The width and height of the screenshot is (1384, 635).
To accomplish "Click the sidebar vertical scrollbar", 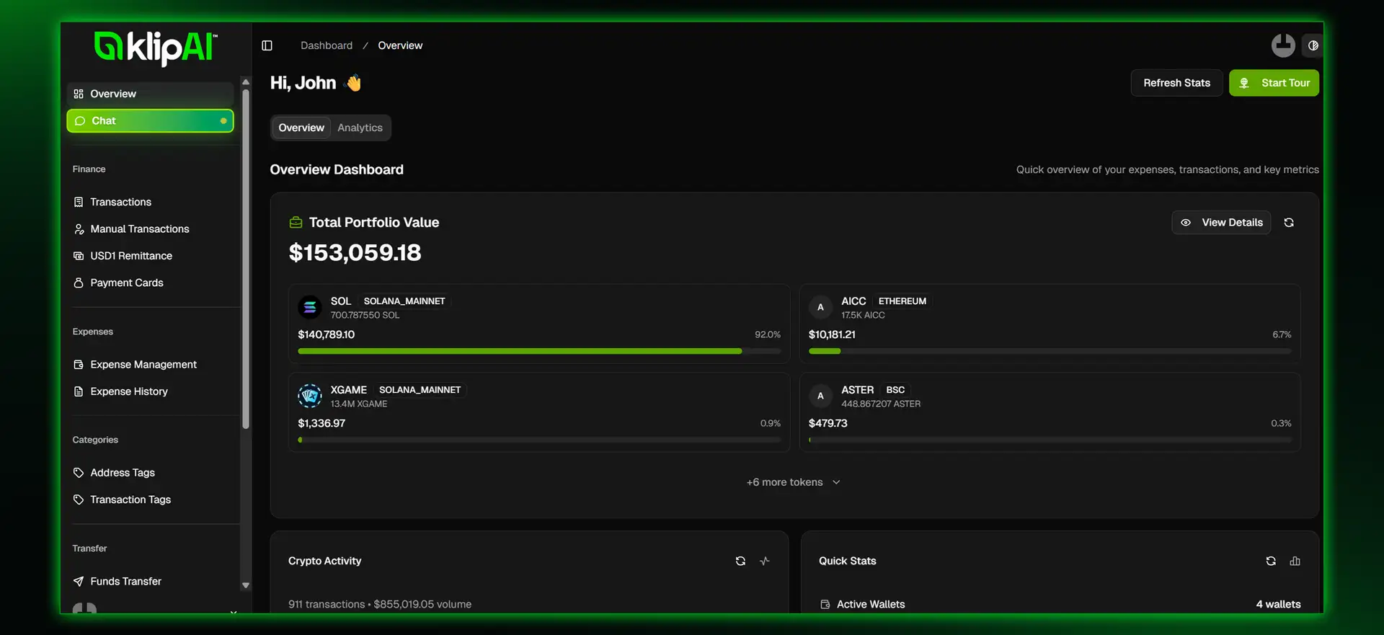I will 246,259.
